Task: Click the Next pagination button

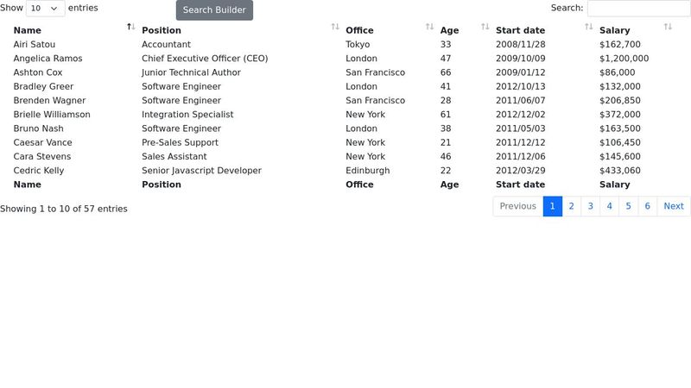Action: (x=674, y=206)
